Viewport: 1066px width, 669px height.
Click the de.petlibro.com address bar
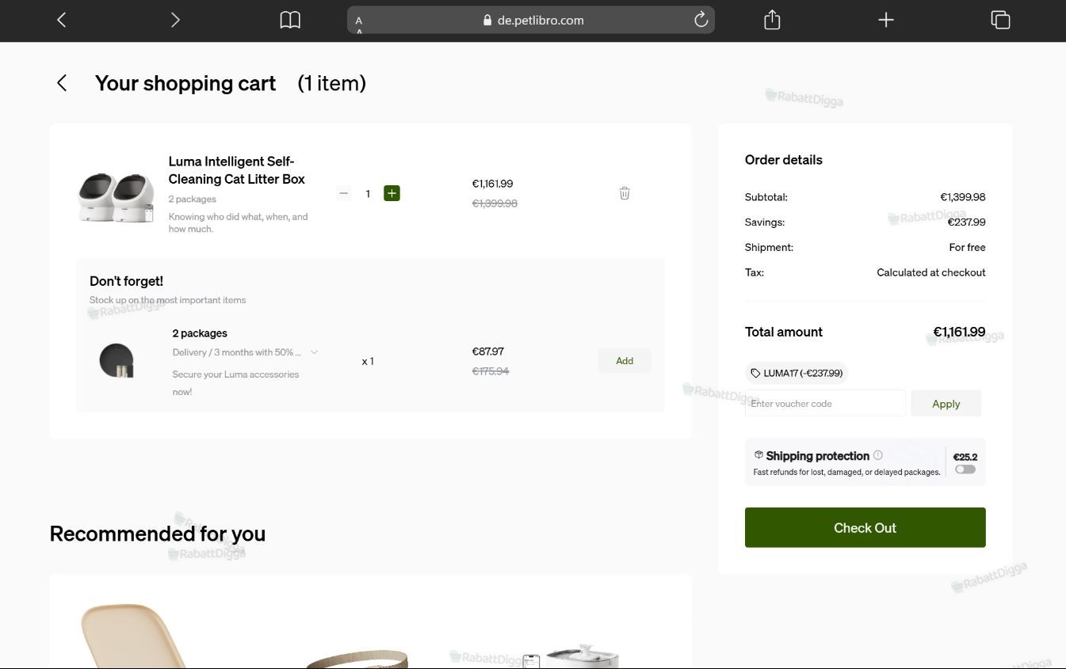[x=530, y=21]
